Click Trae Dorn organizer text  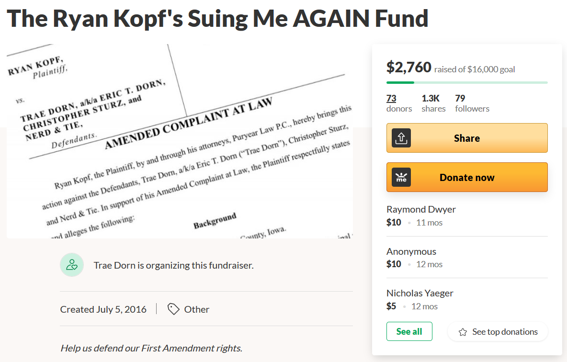coord(173,265)
